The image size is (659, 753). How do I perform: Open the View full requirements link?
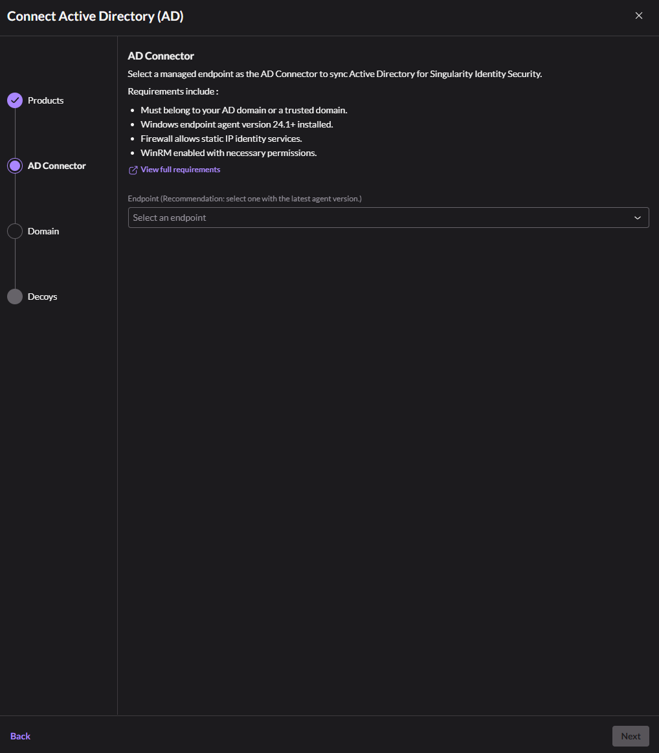point(181,170)
